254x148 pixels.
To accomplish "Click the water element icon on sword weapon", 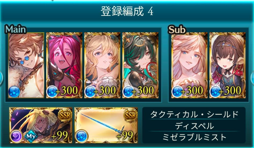I will [x=82, y=136].
